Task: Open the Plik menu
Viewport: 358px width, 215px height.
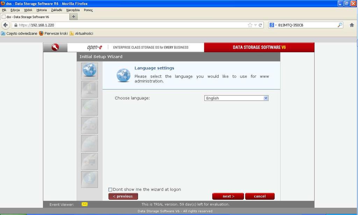Action: 4,10
